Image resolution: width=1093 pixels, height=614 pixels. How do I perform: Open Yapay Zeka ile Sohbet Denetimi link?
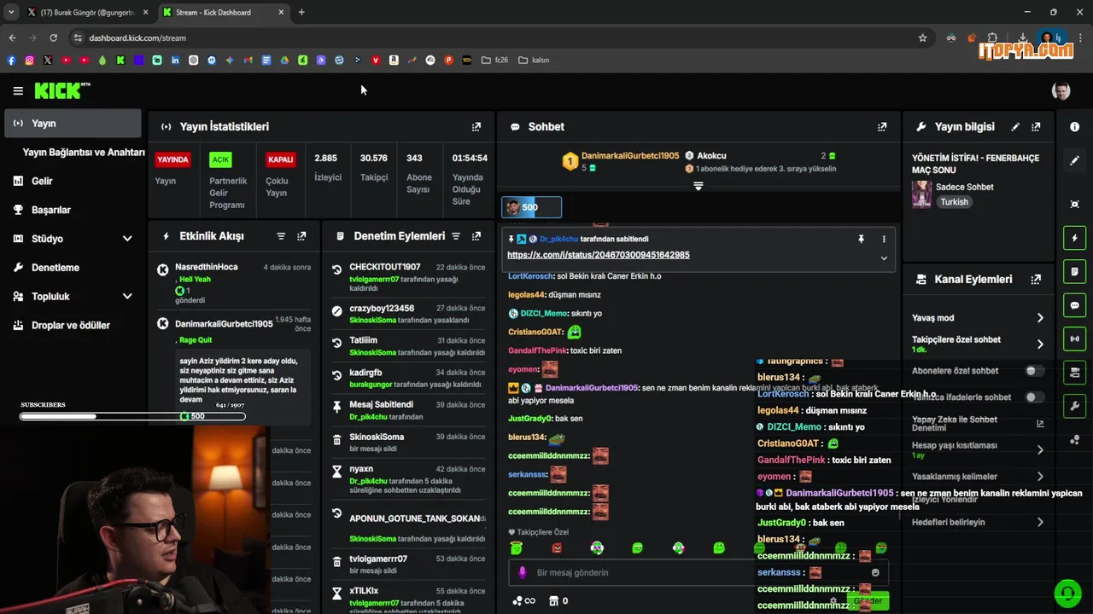click(978, 423)
